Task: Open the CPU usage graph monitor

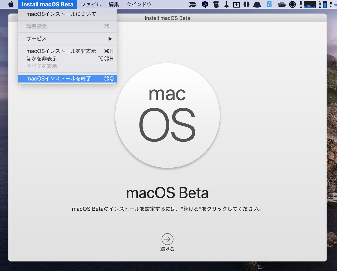Action: point(308,4)
